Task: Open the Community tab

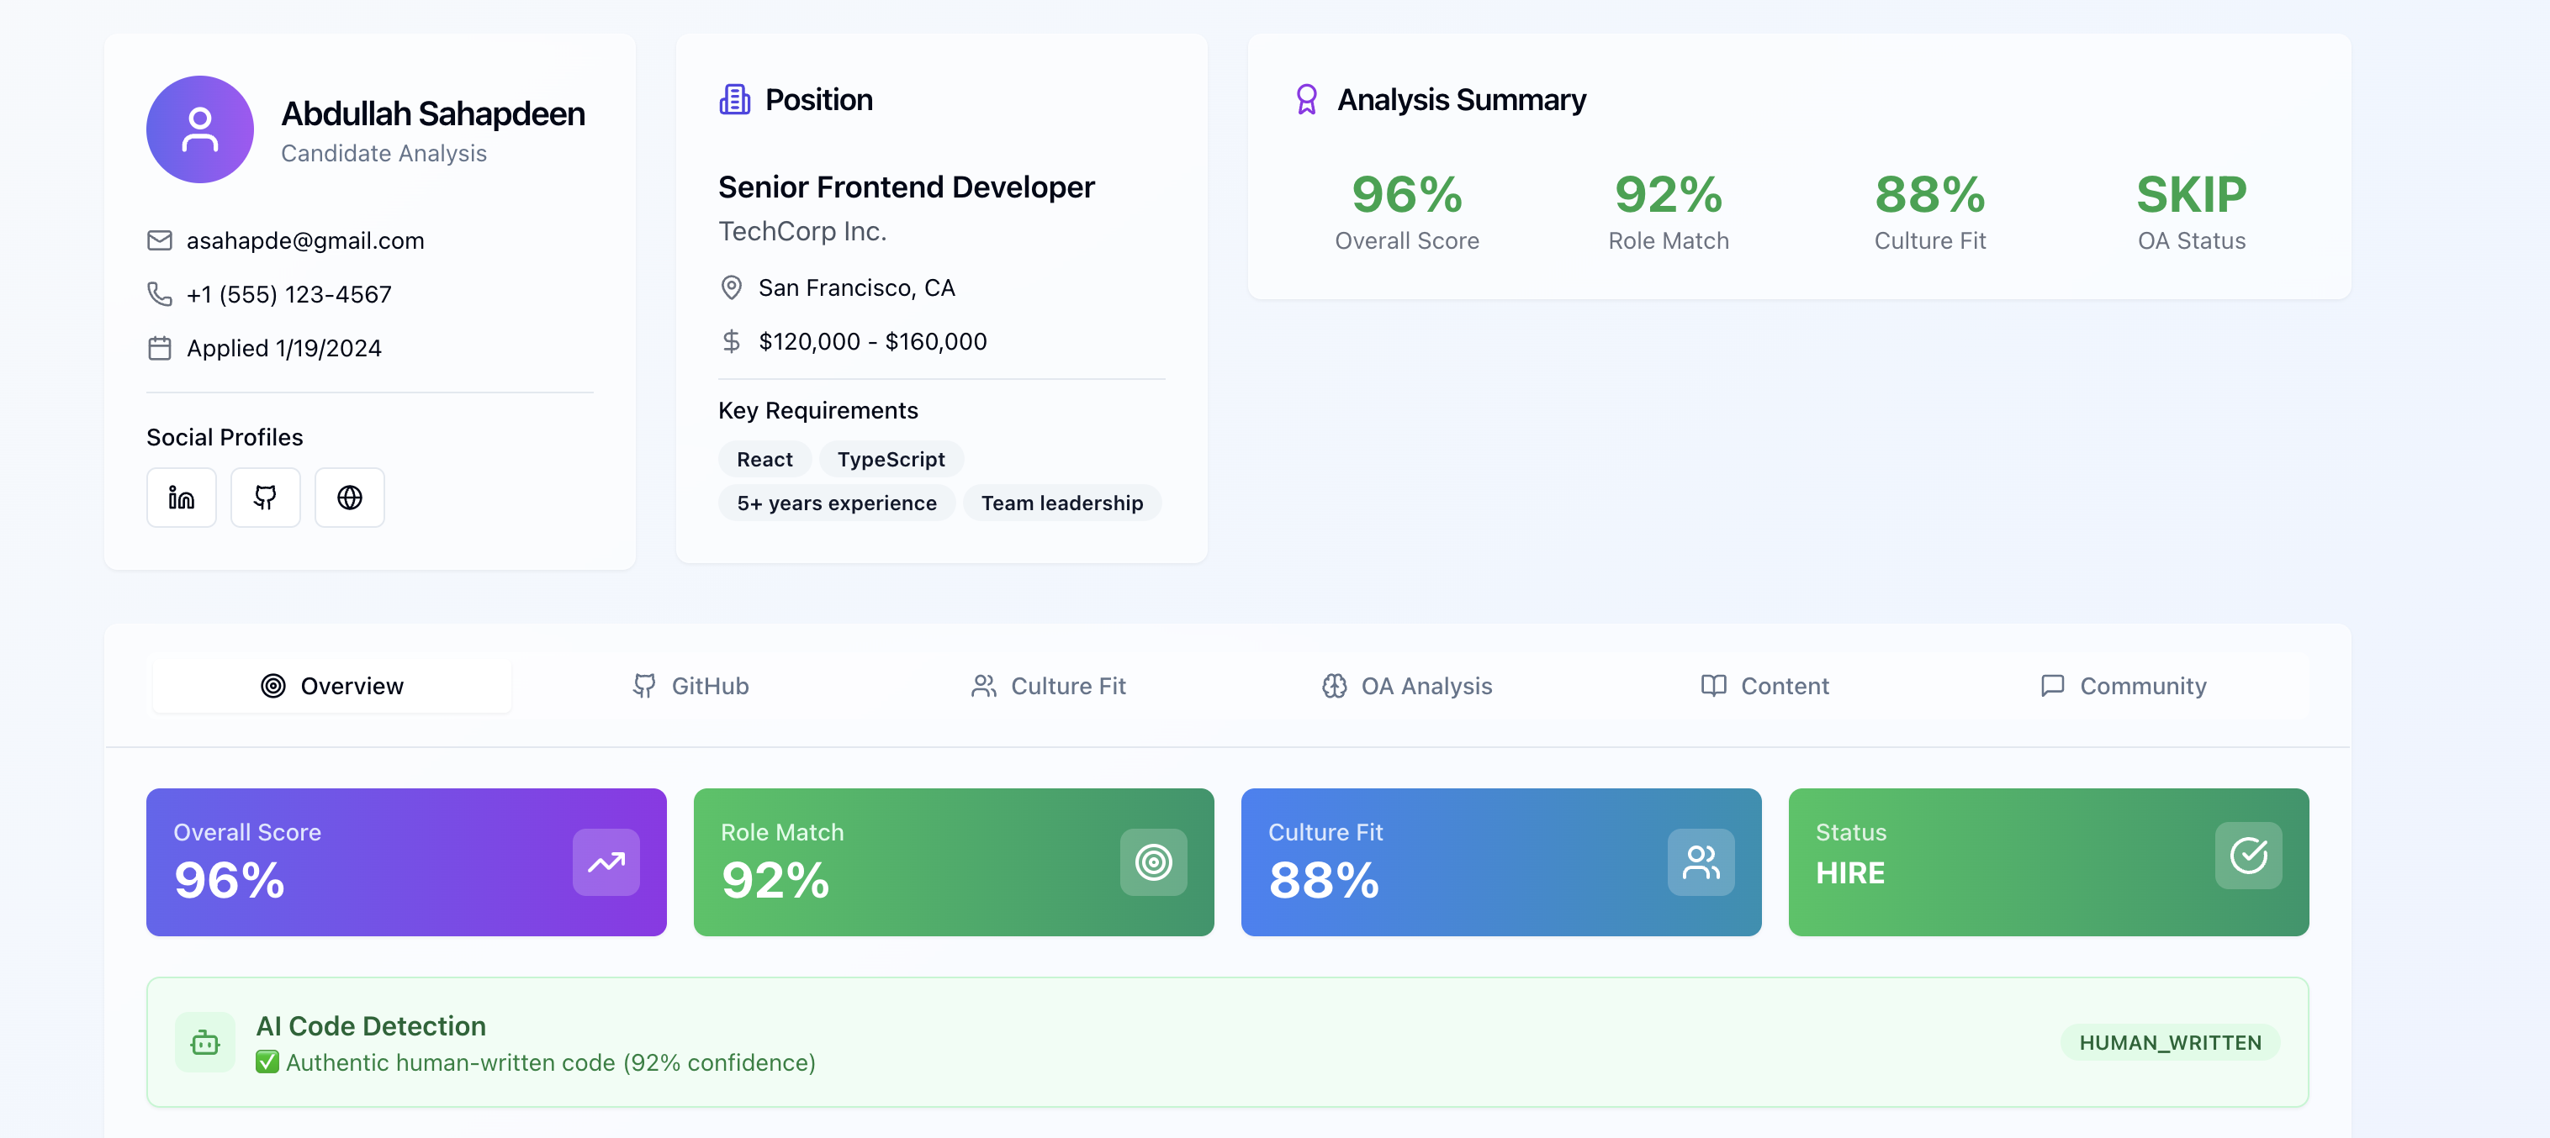Action: tap(2124, 686)
